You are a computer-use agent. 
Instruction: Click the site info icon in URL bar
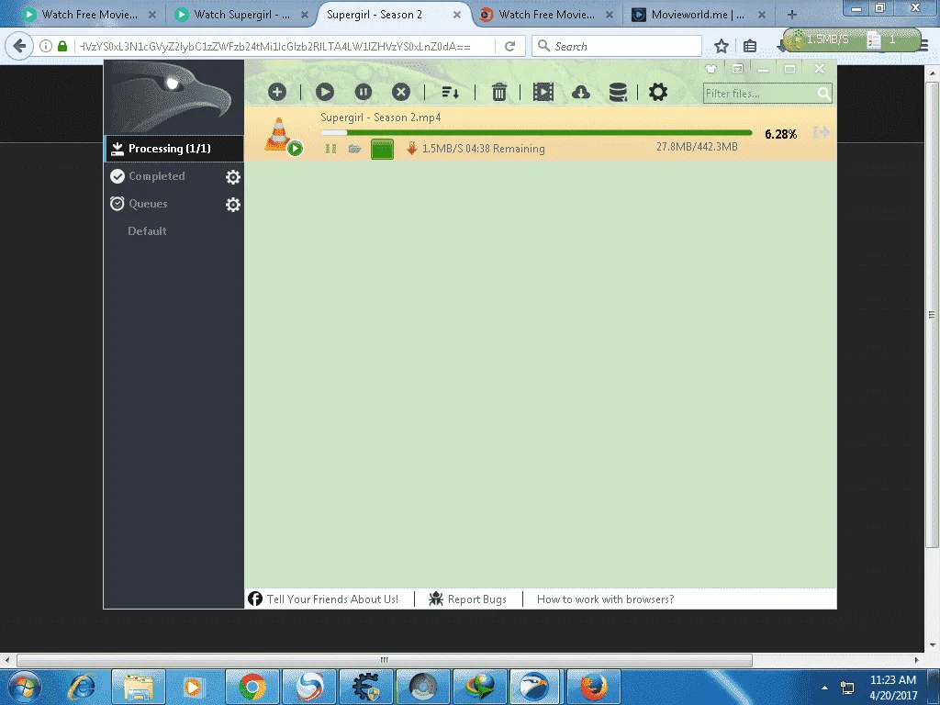tap(46, 46)
